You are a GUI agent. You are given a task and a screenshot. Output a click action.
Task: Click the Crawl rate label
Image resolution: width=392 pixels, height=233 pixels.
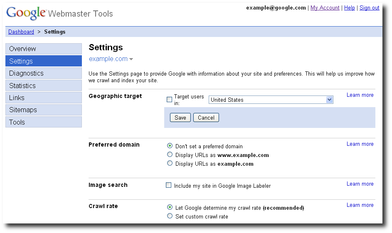tap(103, 206)
